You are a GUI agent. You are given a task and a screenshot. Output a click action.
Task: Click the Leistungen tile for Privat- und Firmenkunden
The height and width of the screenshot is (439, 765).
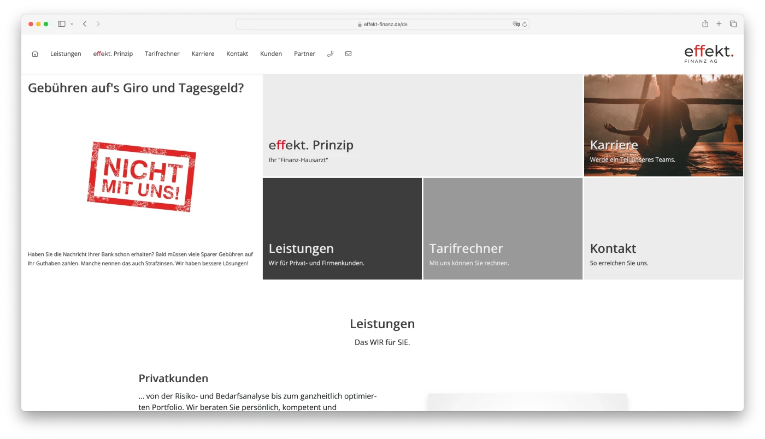342,228
